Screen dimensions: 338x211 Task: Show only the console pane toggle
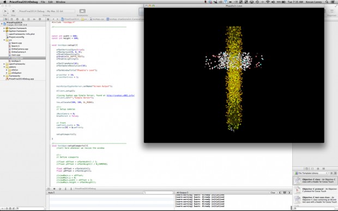tap(289, 192)
